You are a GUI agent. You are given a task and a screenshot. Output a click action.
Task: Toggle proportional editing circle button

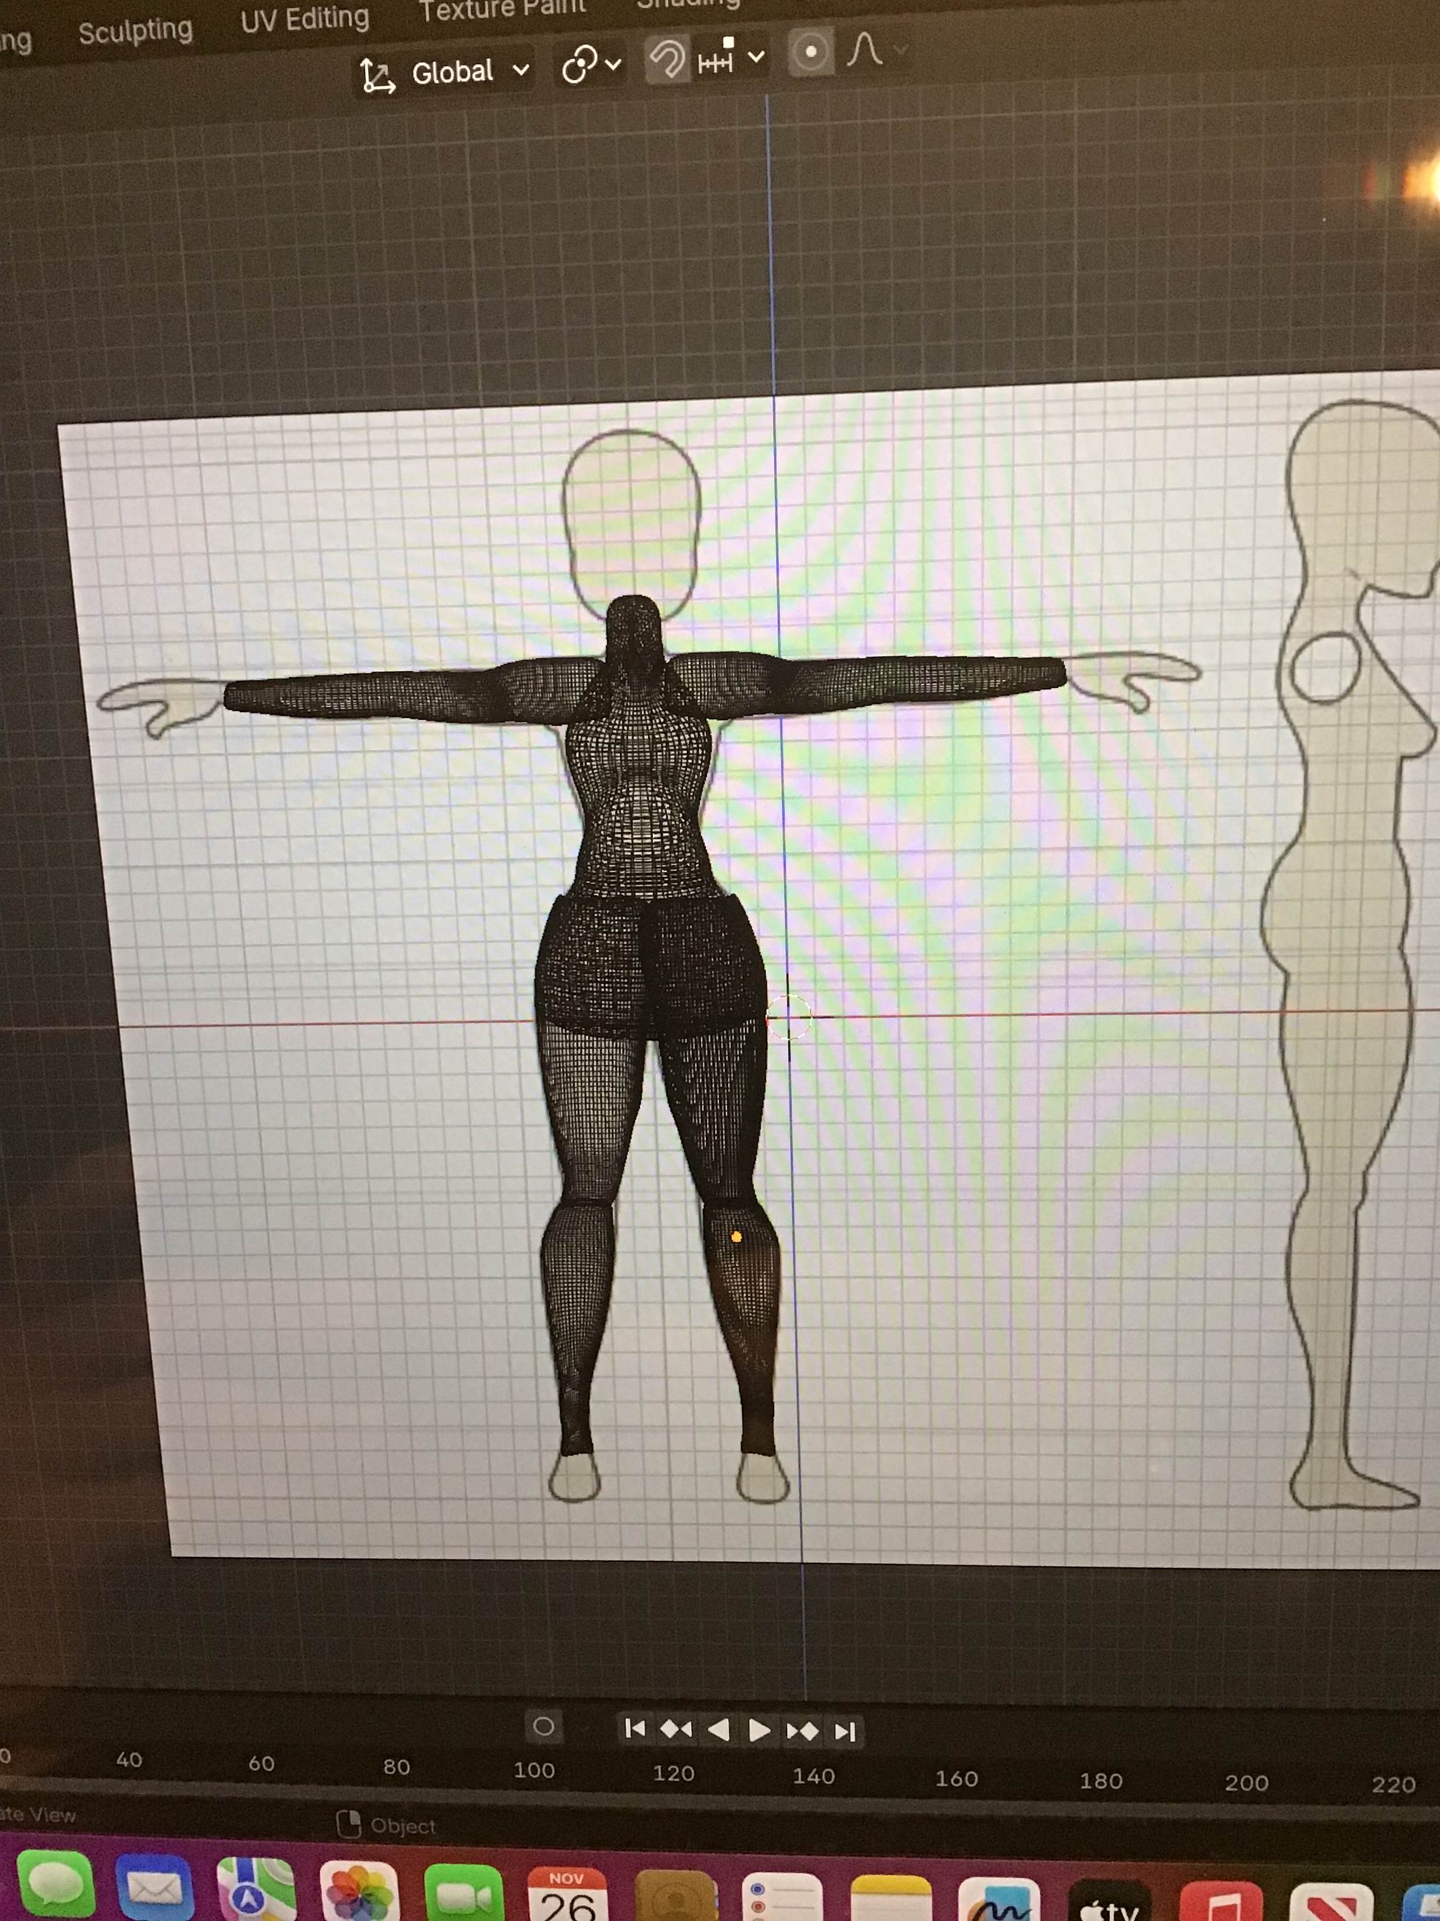pos(811,52)
